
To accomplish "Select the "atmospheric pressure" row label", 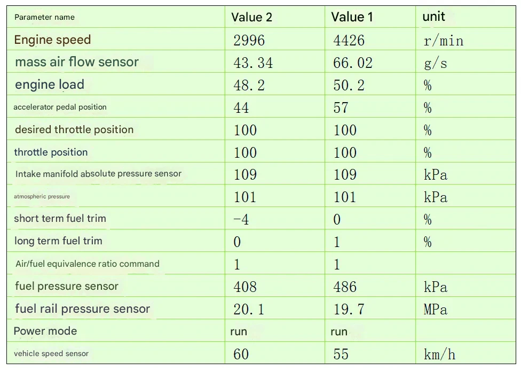I will click(x=42, y=196).
